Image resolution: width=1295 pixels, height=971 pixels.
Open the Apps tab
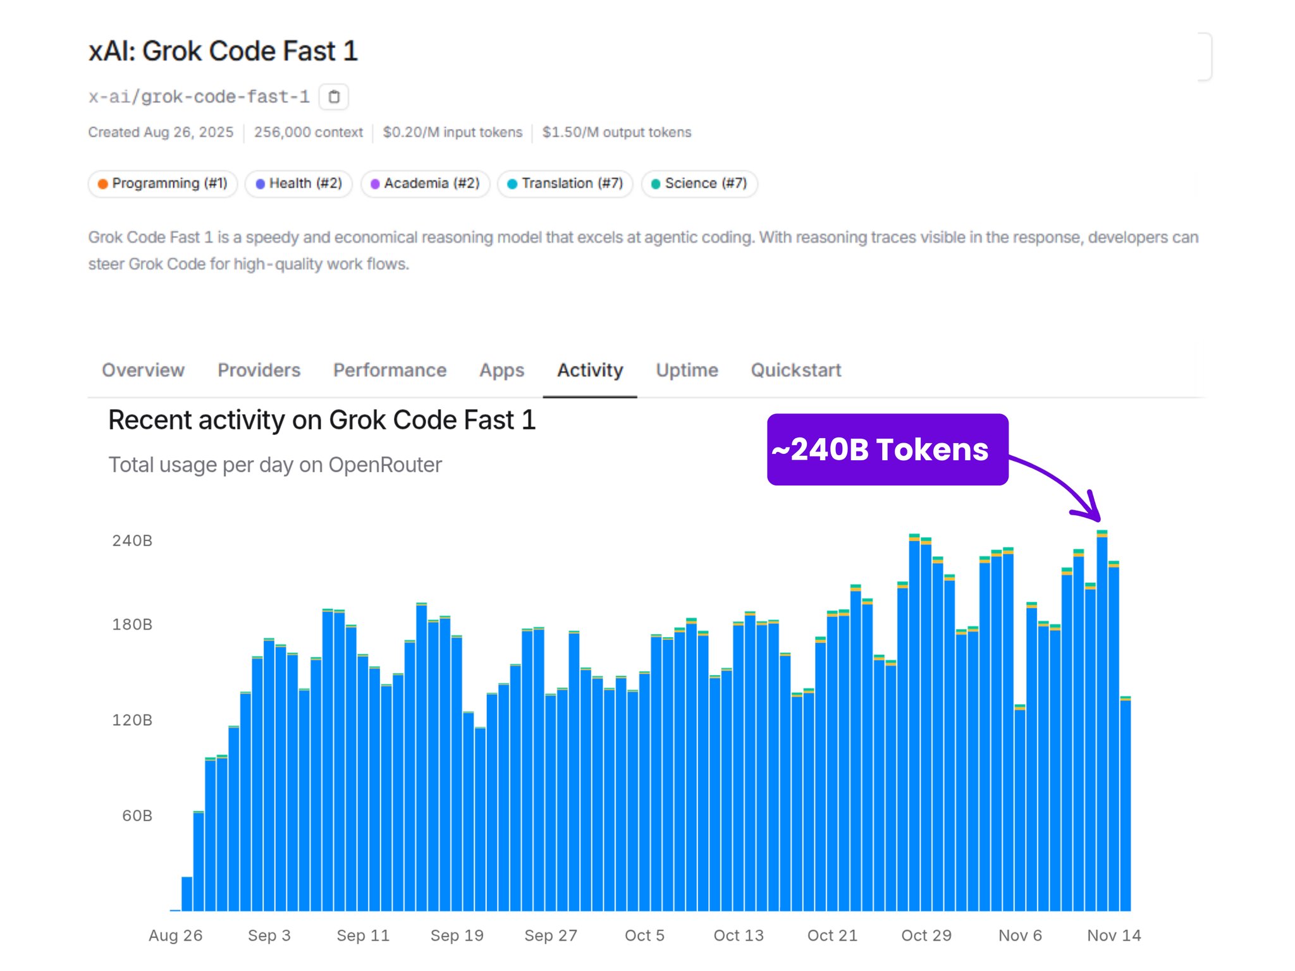point(501,370)
